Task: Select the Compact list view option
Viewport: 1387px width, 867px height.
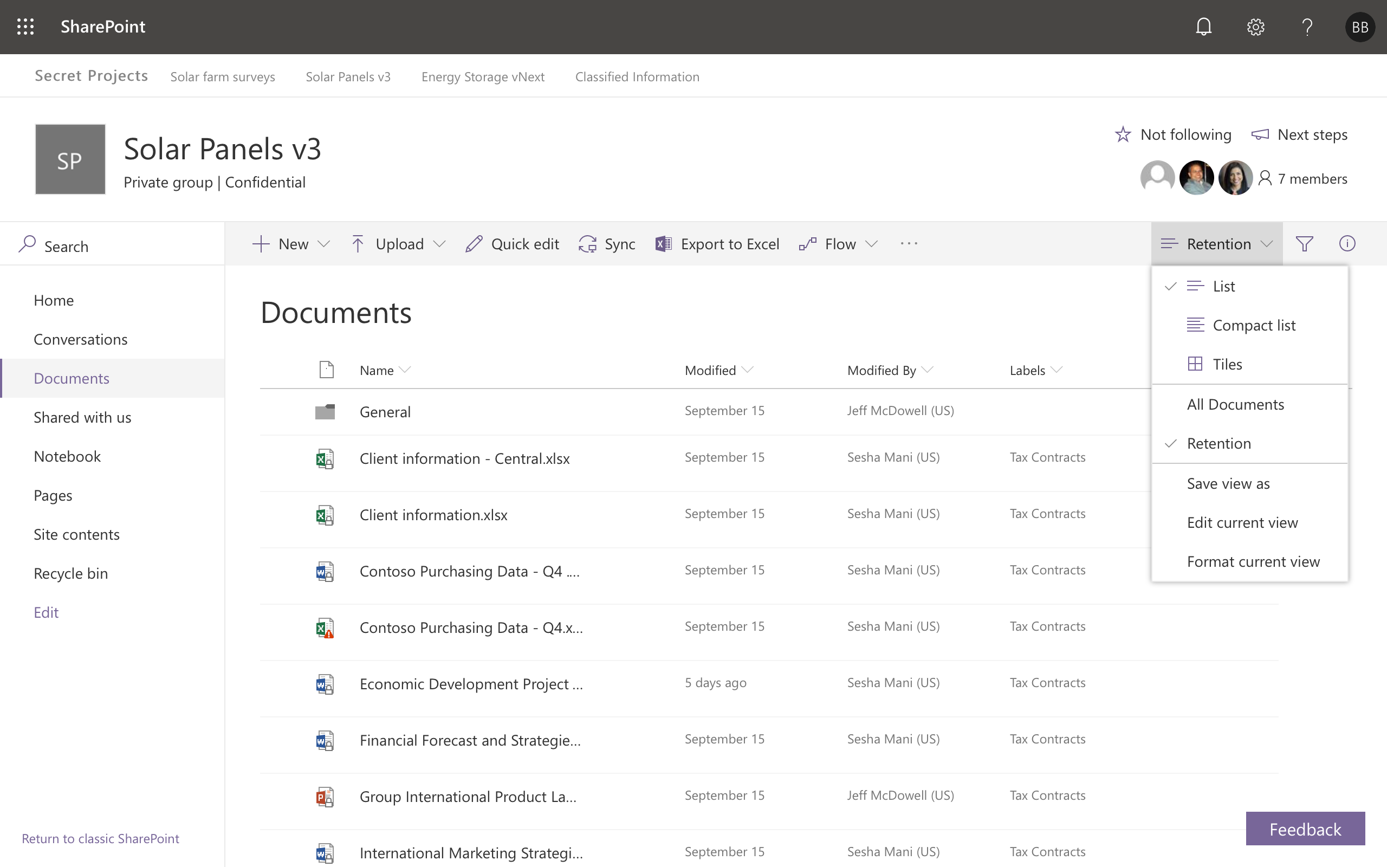Action: (1255, 325)
